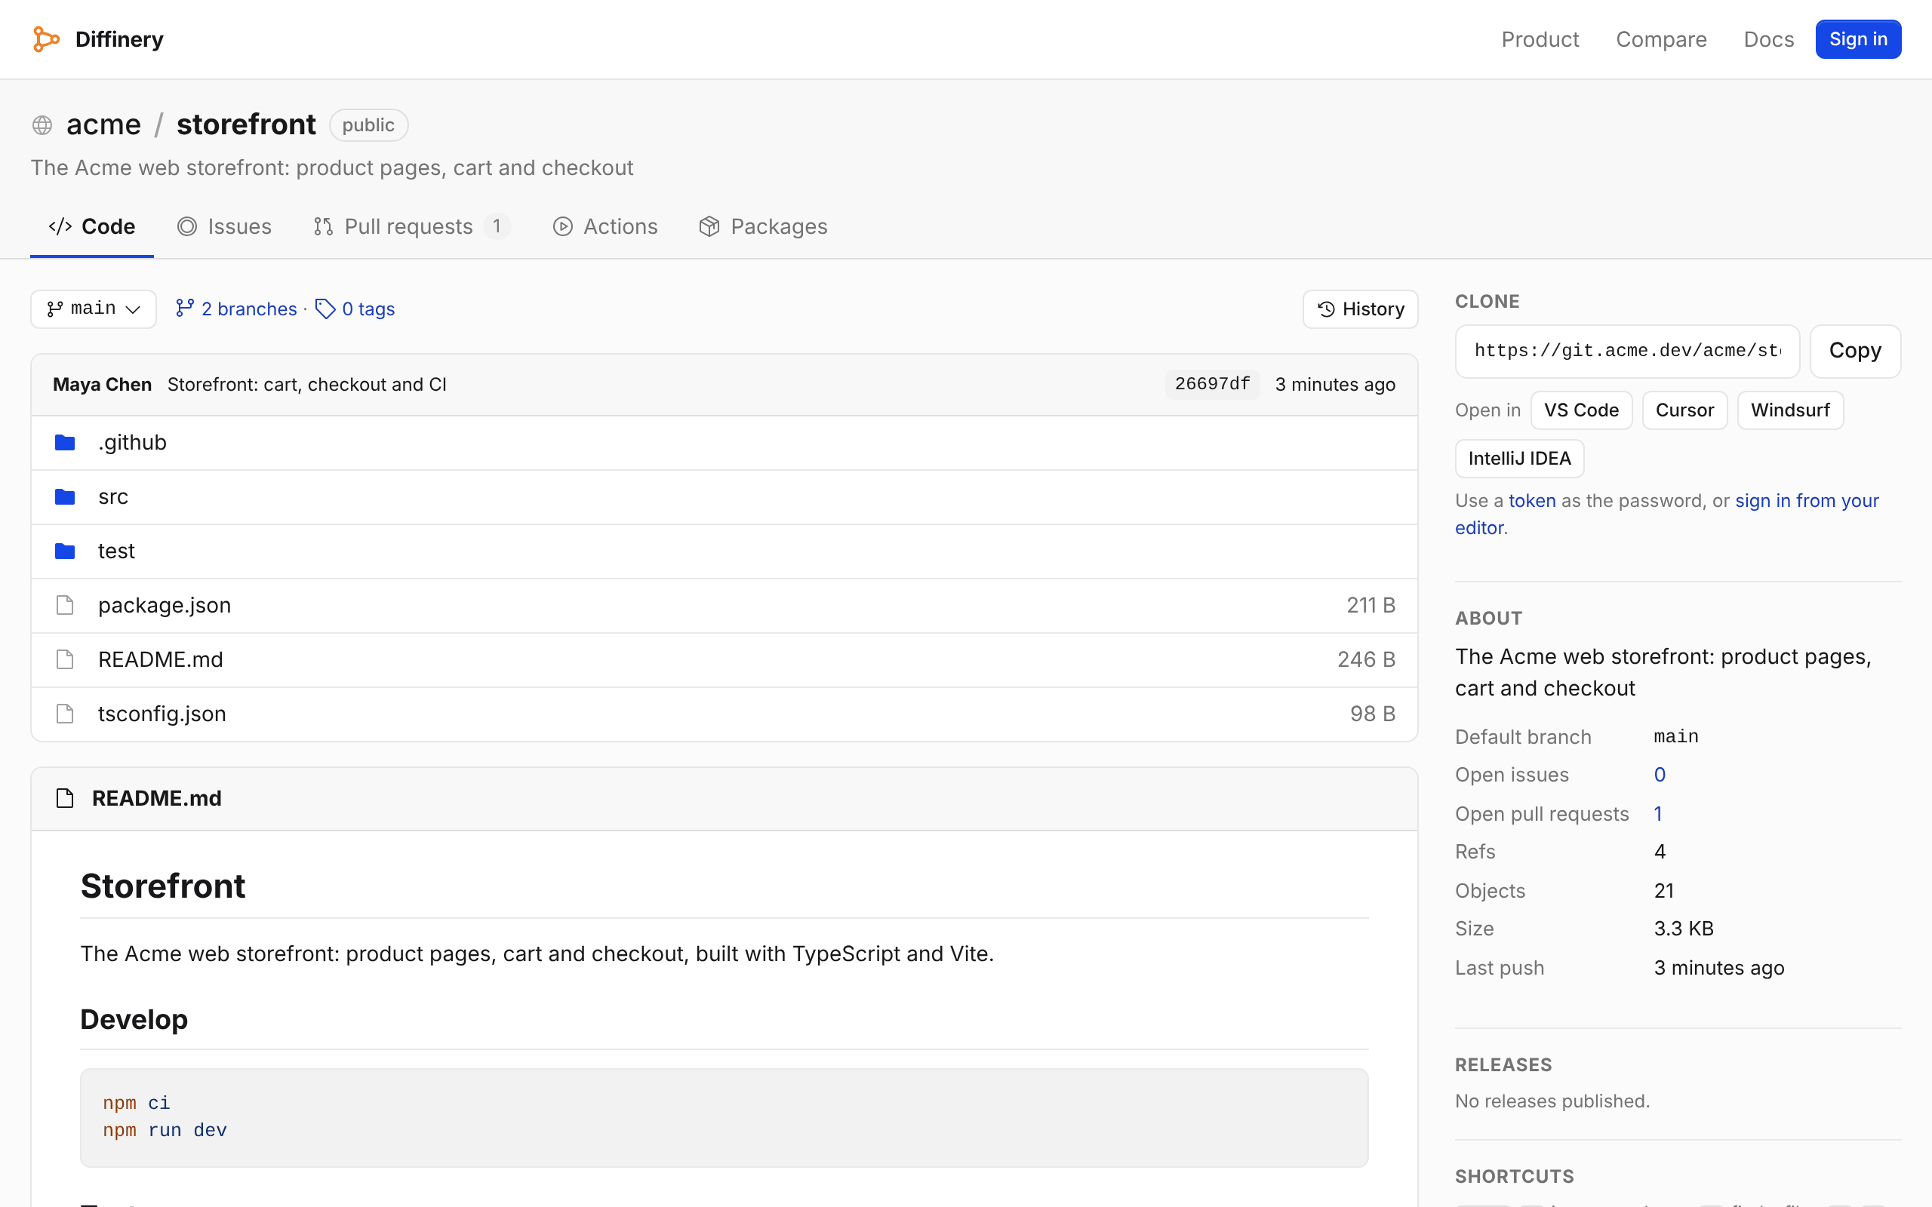The image size is (1932, 1207).
Task: Sign in with the blue button
Action: [1858, 39]
